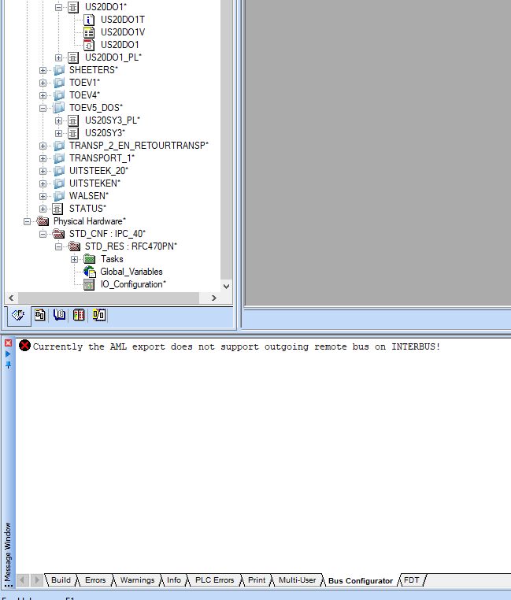Screen dimensions: 511x600
Task: Switch to the POUs view tab icon
Action: point(39,315)
